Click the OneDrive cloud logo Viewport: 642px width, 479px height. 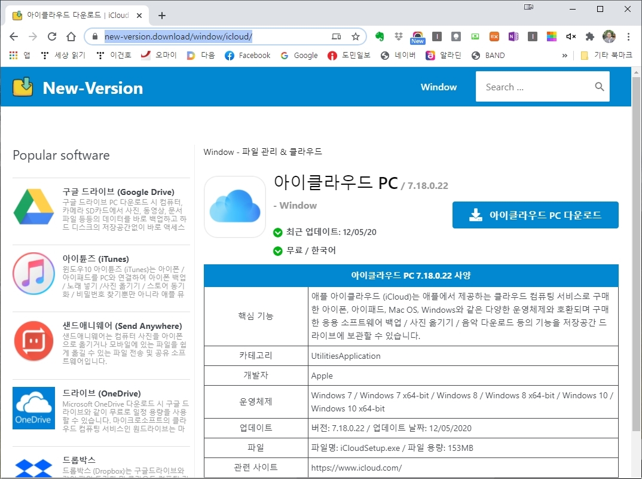33,408
